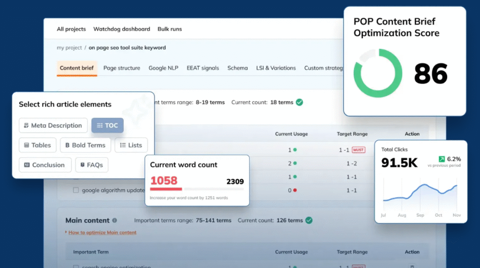
Task: Click the red status dot beside usage 0
Action: (295, 191)
